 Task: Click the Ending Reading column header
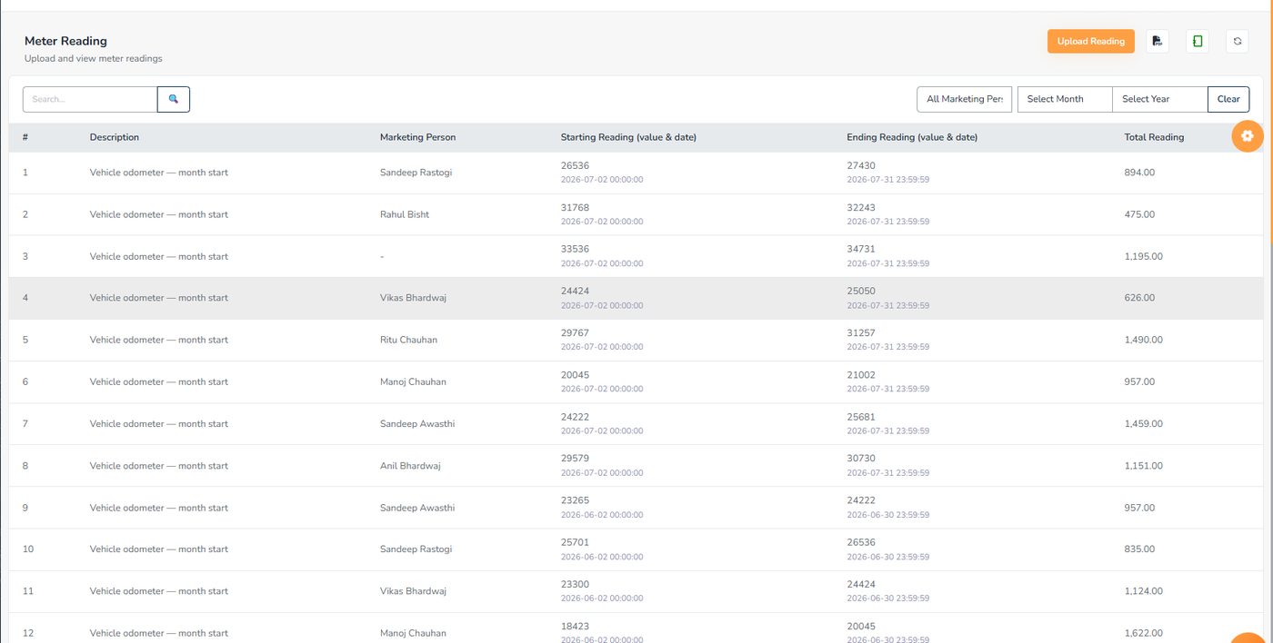tap(912, 137)
